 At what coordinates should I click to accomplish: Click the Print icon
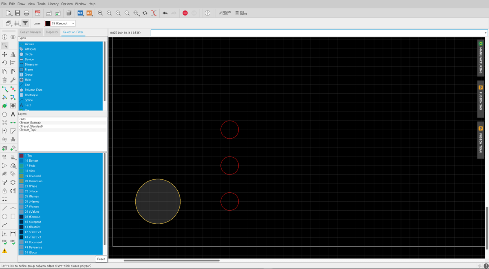pos(26,13)
